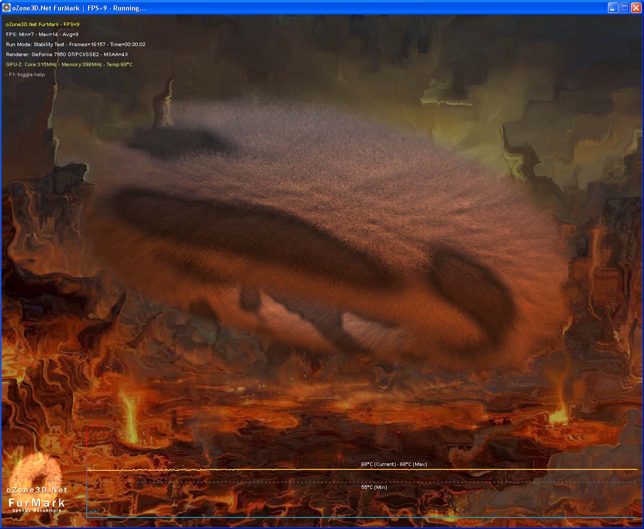Click the 'F1: toggle help' hint
Viewport: 644px width, 529px height.
tap(26, 75)
